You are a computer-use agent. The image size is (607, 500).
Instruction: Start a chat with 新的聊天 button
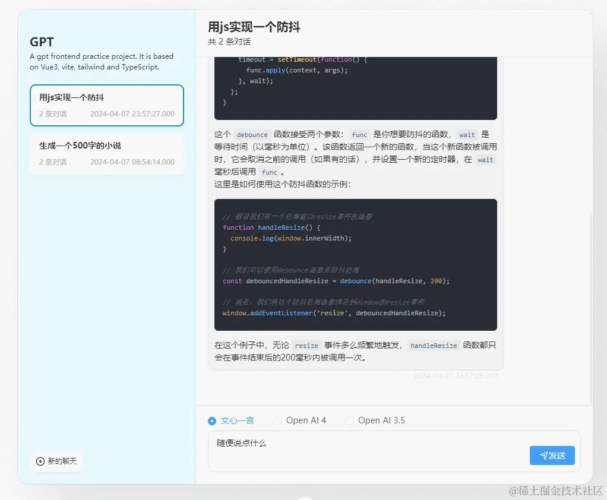tap(56, 460)
